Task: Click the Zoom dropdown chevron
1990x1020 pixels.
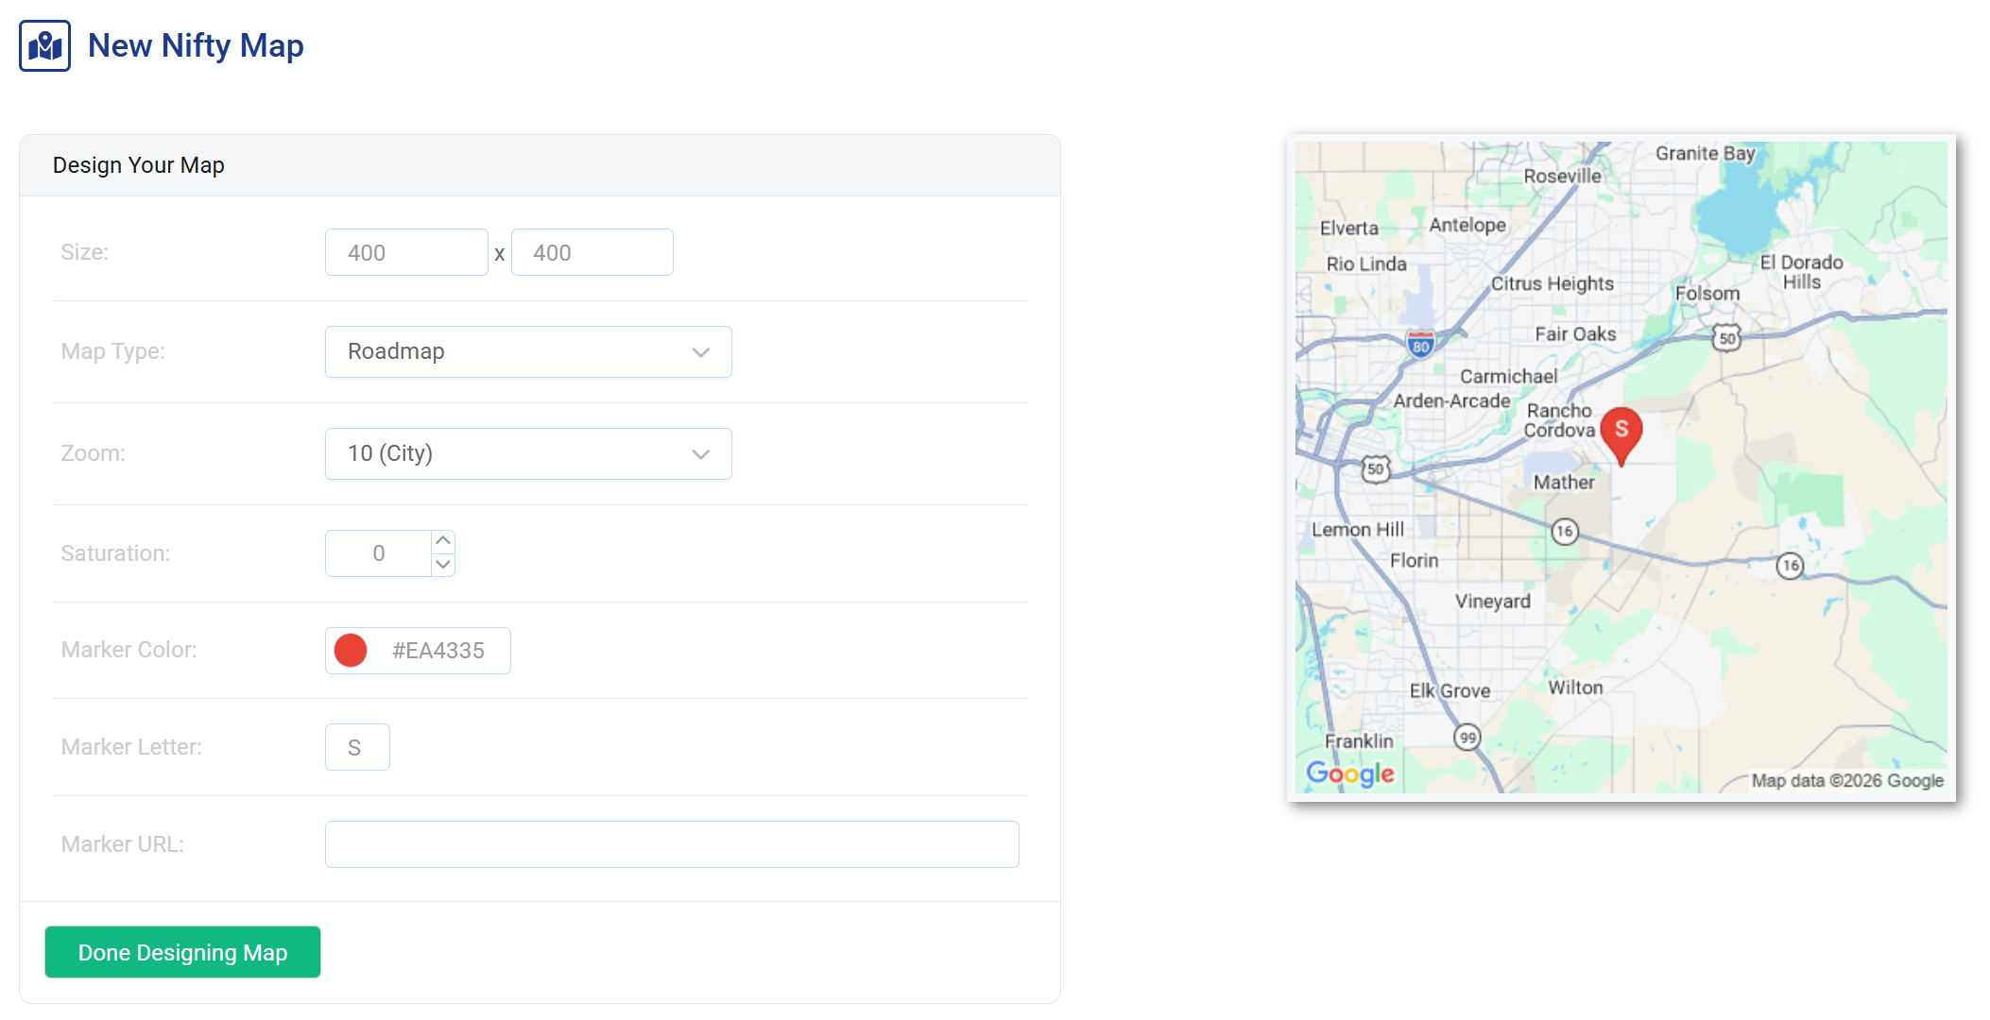Action: point(700,453)
